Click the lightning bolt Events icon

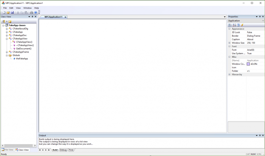coord(242,25)
